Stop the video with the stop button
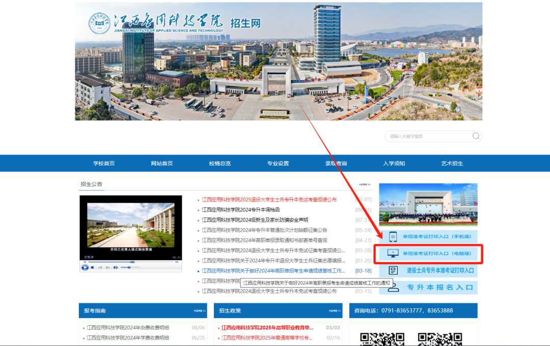The image size is (550, 346). (92, 267)
